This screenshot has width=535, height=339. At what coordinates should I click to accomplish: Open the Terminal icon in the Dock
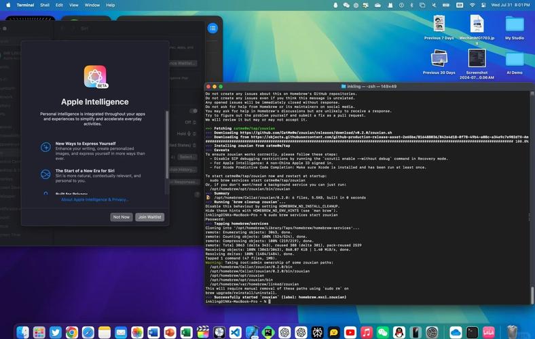[473, 332]
